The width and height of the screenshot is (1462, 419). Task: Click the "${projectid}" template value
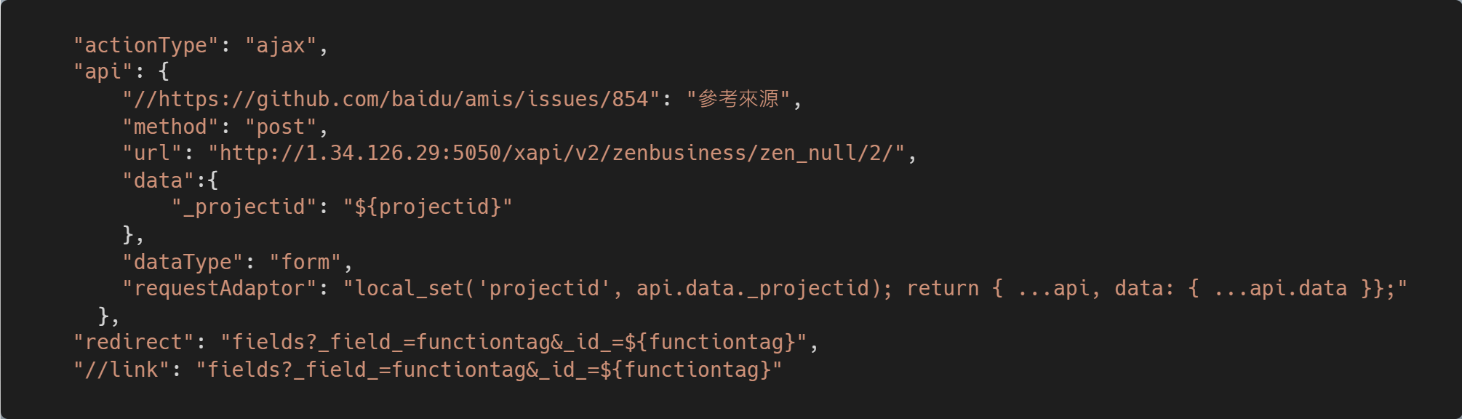428,207
